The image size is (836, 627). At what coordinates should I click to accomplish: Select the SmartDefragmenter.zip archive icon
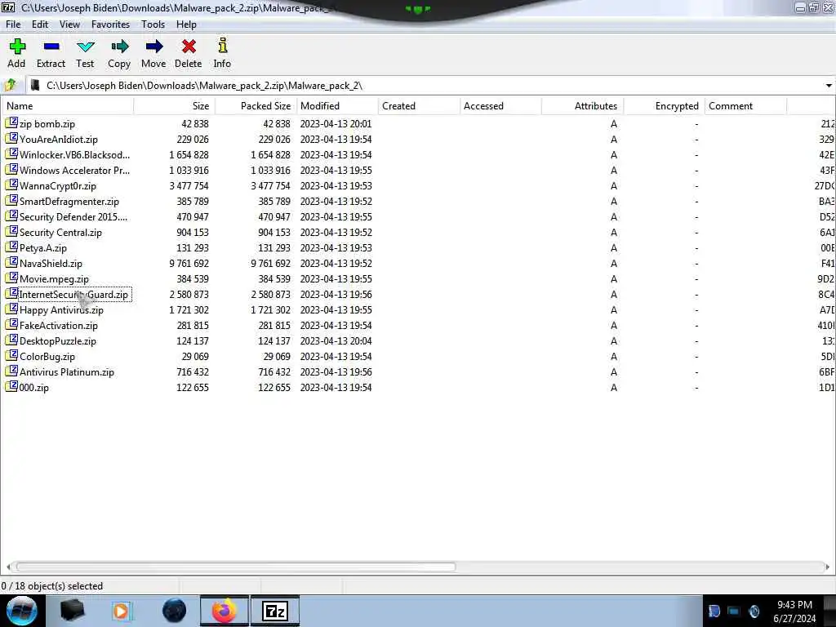[x=11, y=201]
